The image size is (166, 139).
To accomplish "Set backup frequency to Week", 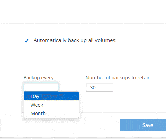I will (51, 105).
